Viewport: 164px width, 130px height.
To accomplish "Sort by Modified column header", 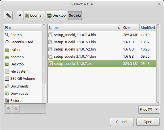I will (148, 28).
